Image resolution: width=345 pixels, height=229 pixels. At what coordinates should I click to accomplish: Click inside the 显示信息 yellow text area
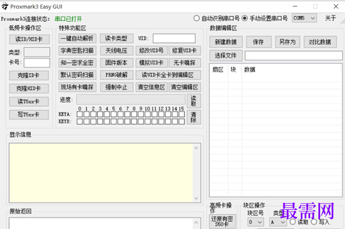(101, 173)
